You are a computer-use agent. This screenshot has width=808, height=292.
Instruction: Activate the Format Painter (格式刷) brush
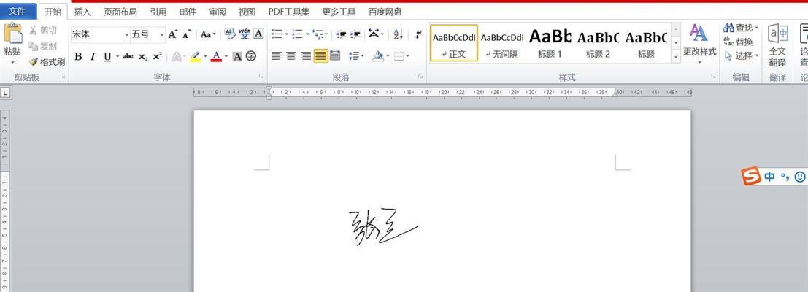[x=47, y=62]
